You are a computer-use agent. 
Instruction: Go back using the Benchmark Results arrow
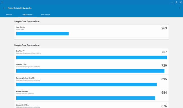click(x=4, y=8)
